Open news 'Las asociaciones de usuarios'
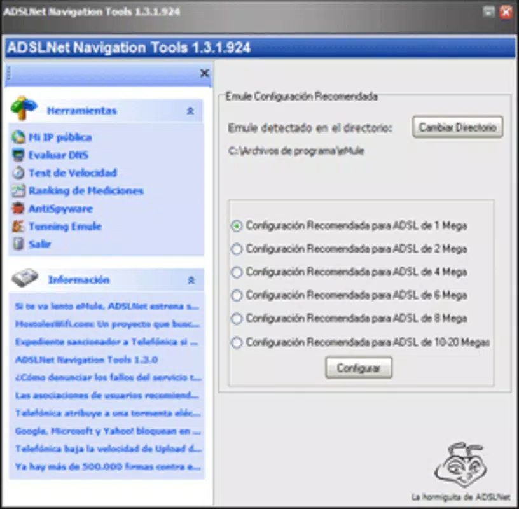 107,395
